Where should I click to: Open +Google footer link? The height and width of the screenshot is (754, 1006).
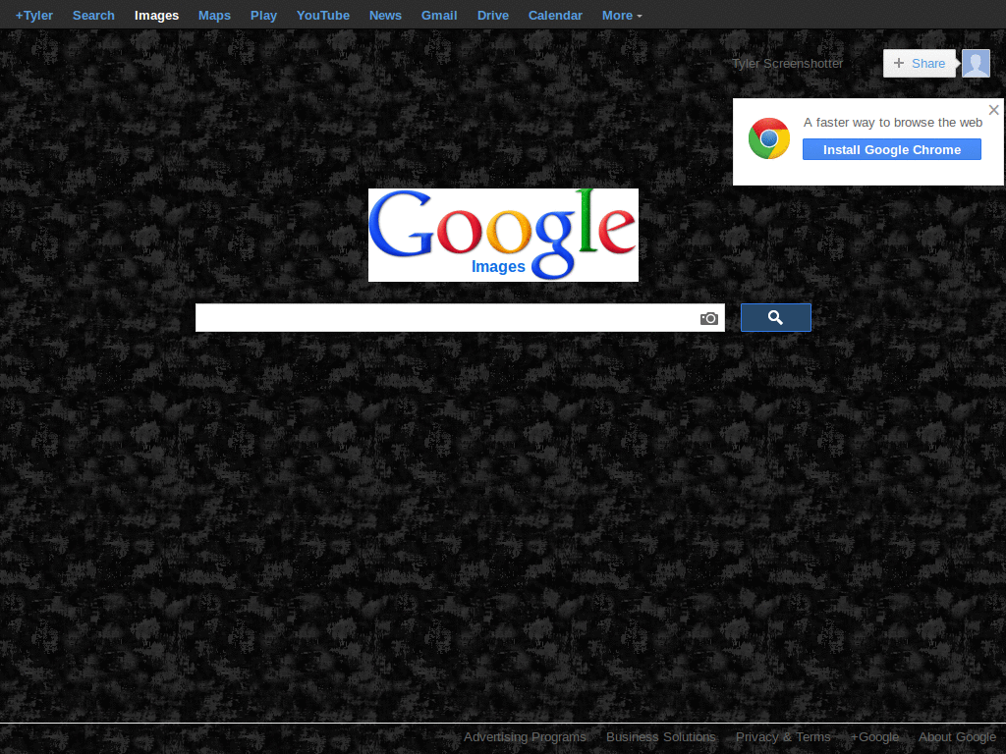874,737
